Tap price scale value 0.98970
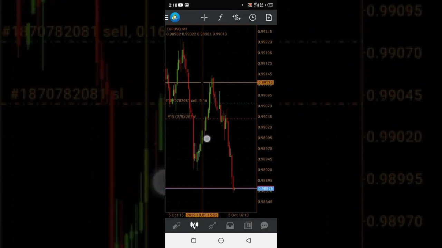The width and height of the screenshot is (442, 248). click(265, 149)
